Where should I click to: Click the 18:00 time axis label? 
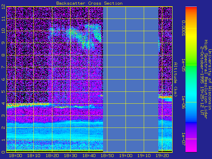tap(16, 156)
